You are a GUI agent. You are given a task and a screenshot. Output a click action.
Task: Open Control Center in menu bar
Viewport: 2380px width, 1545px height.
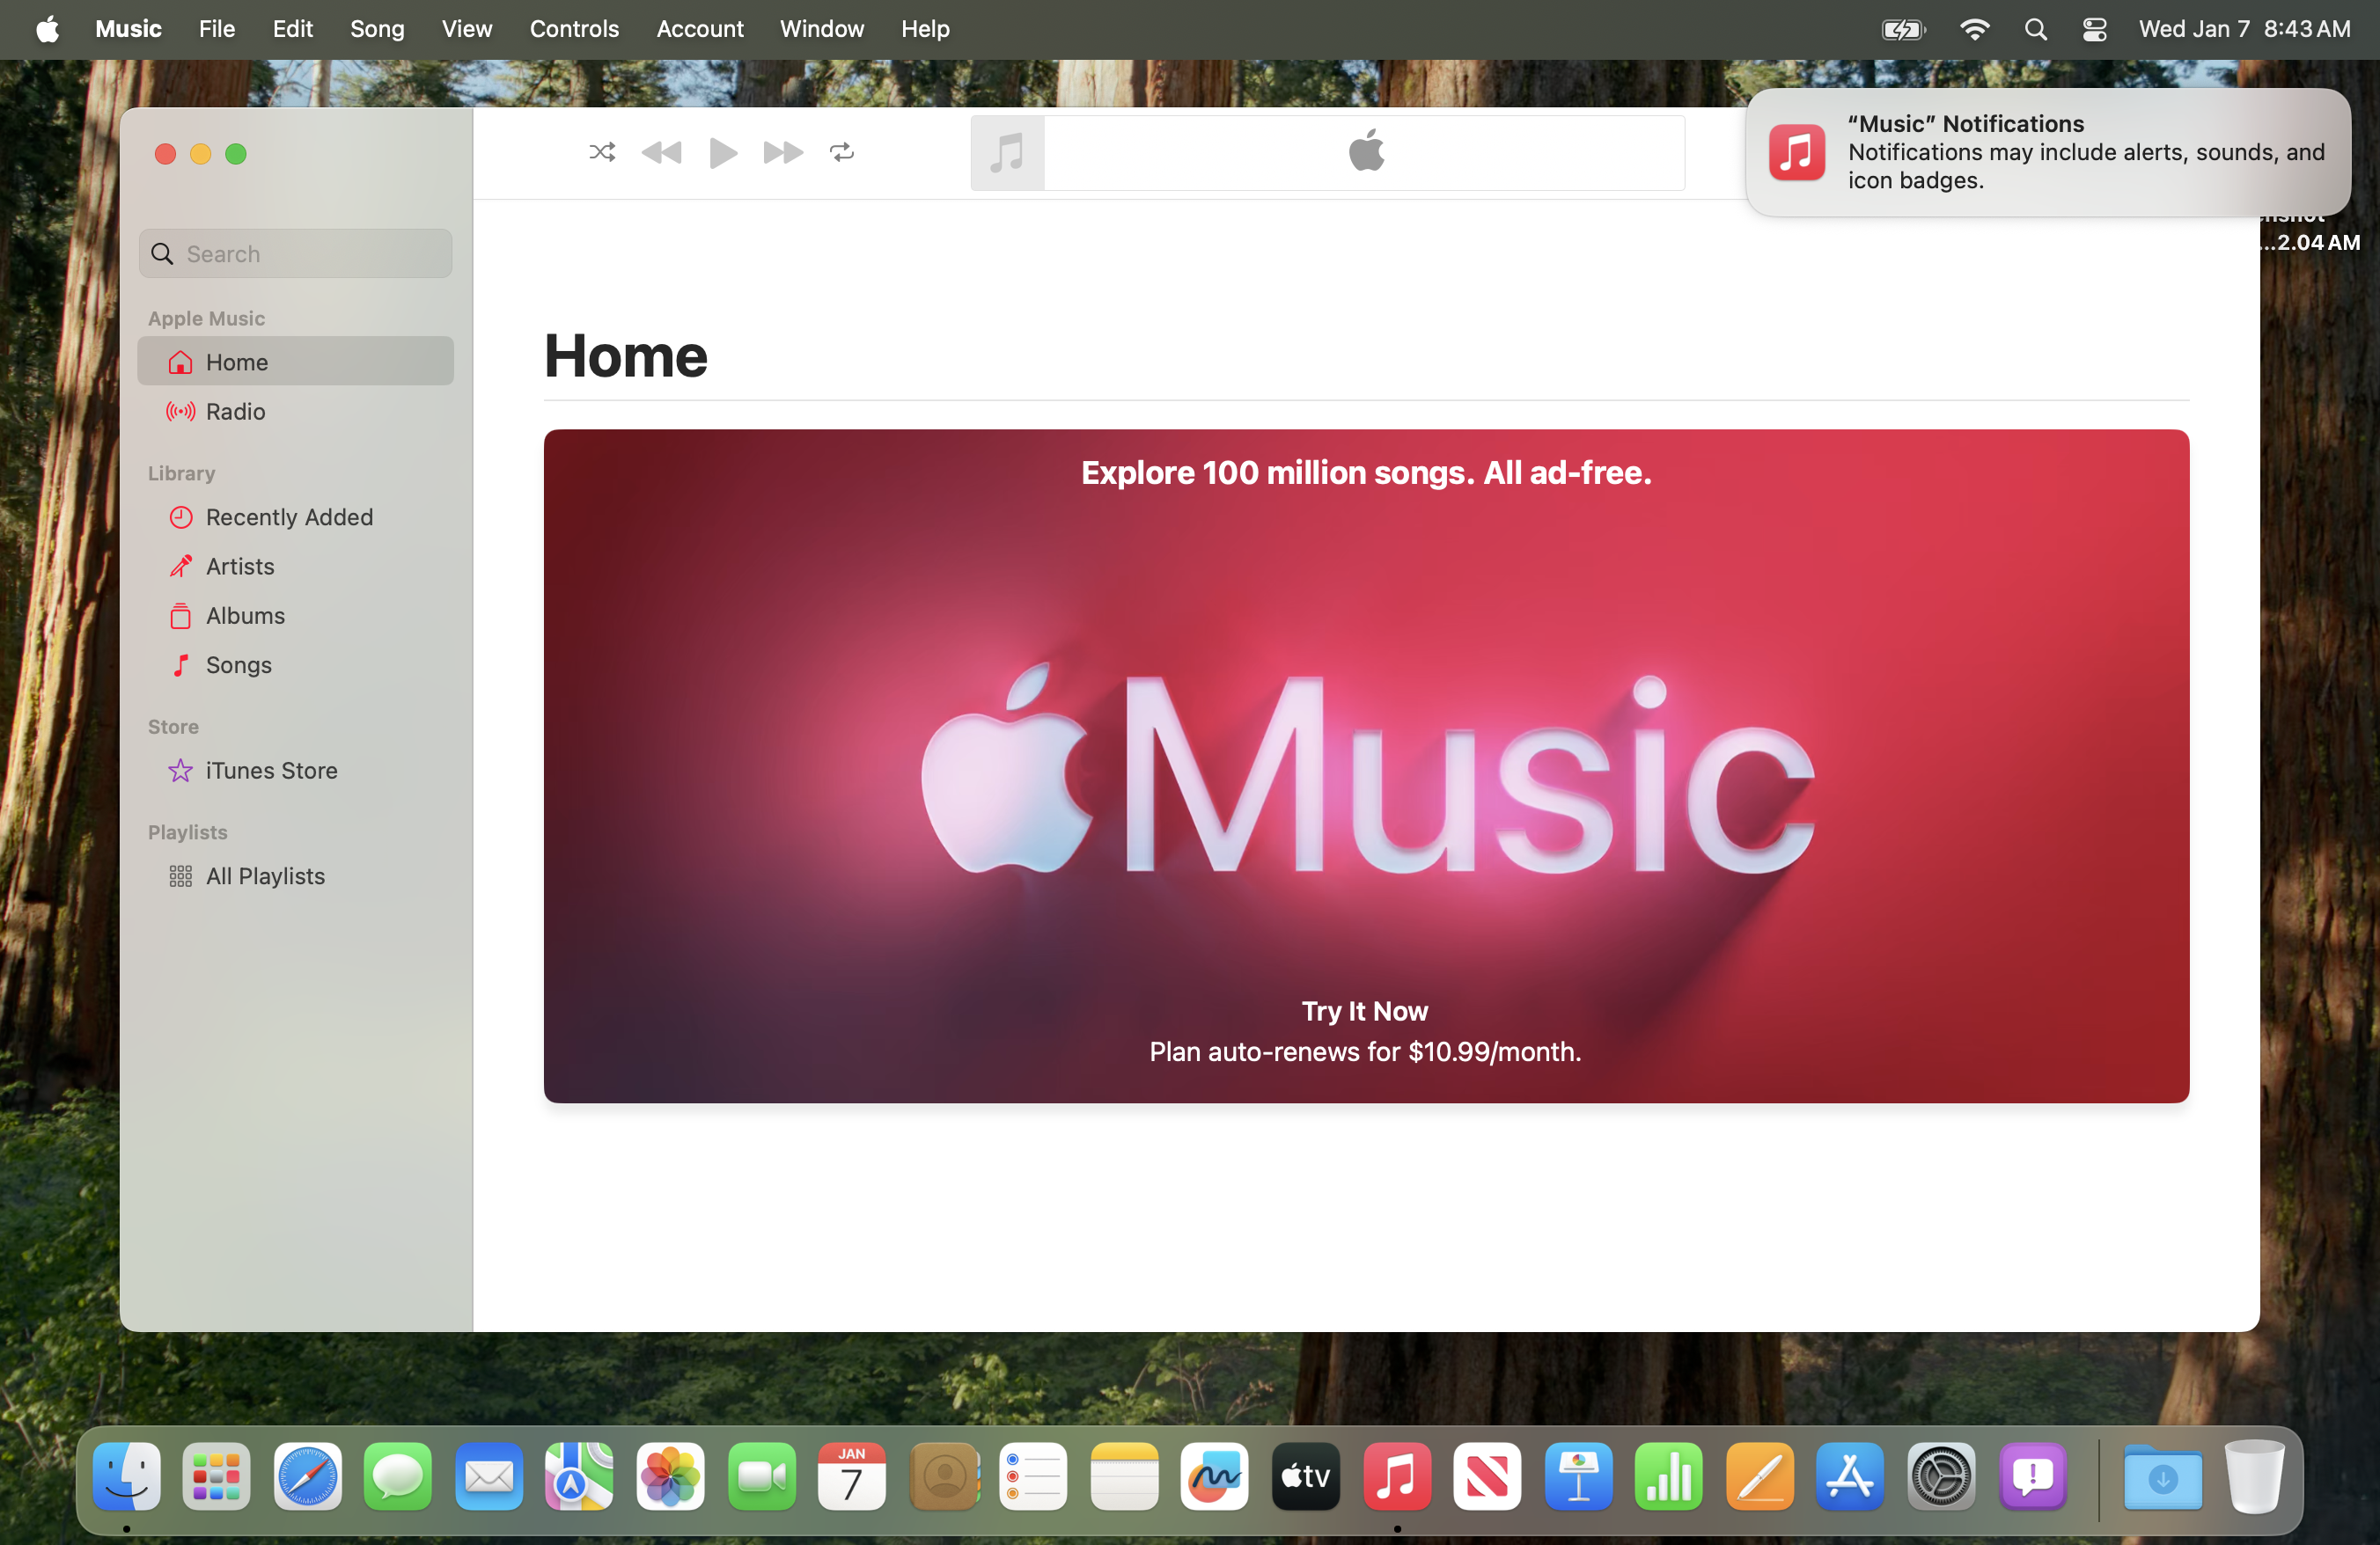tap(2094, 29)
